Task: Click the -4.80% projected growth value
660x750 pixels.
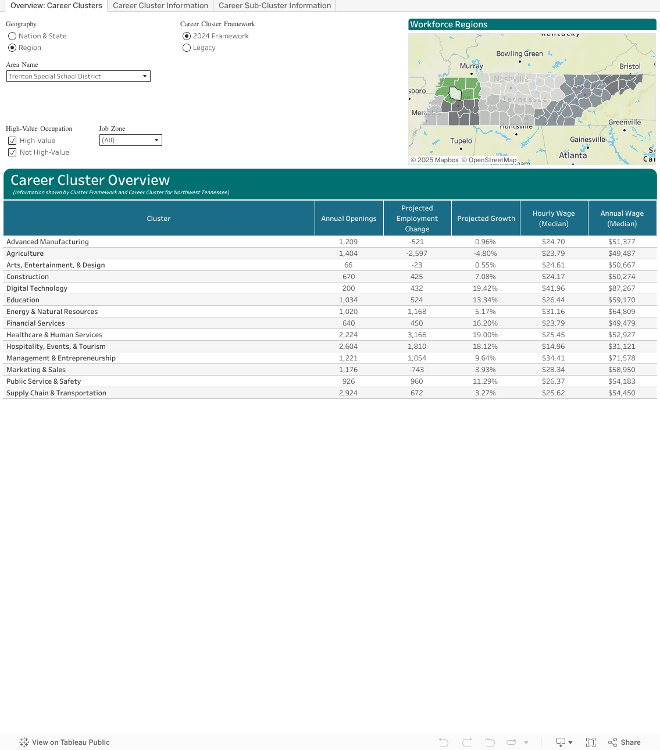Action: click(x=486, y=253)
